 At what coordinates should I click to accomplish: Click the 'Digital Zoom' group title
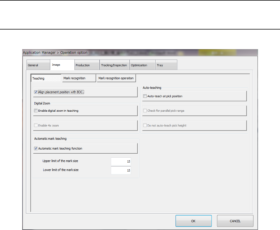[x=42, y=103]
